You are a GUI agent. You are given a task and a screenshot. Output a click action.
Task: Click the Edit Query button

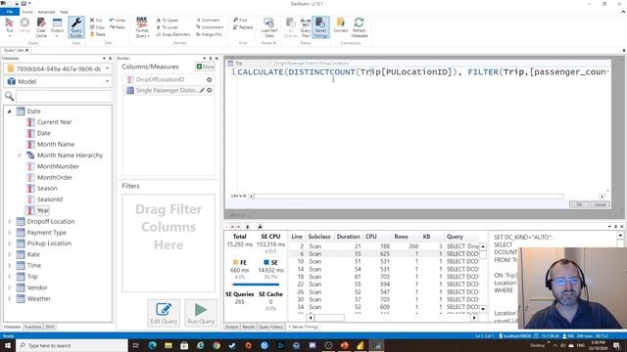[164, 313]
